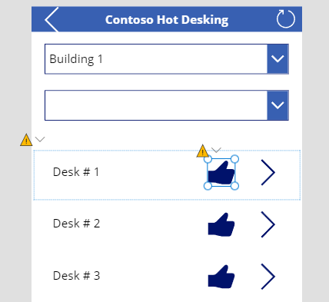Viewport: 329px width, 302px height.
Task: Expand the empty second dropdown arrow
Action: (277, 105)
